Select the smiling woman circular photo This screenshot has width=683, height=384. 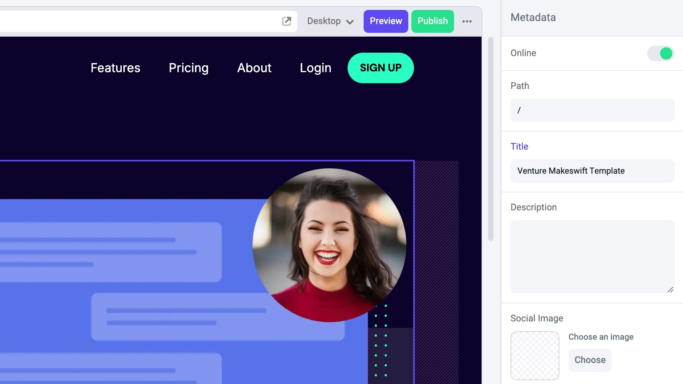329,245
